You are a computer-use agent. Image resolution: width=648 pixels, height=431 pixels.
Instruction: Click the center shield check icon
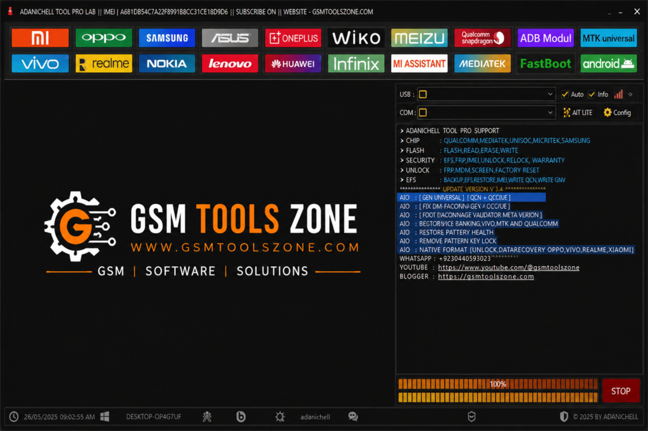471,416
